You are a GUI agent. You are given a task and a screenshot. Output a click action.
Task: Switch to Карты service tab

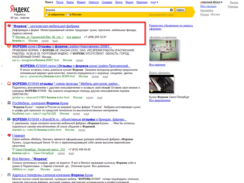tap(70, 2)
